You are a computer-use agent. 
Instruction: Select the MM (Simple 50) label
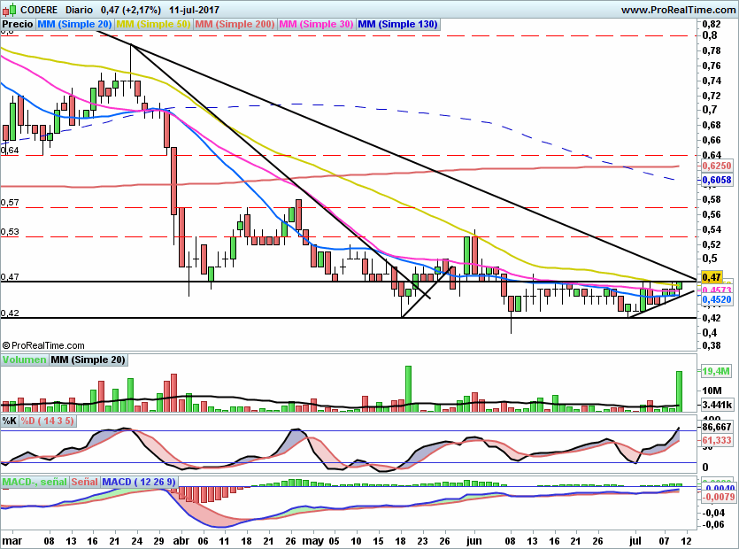click(x=153, y=24)
